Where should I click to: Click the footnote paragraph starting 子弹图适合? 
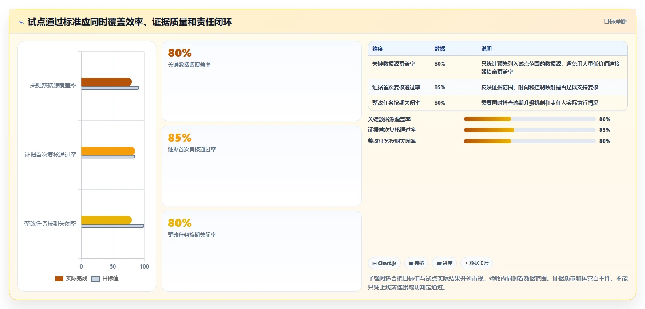[498, 283]
